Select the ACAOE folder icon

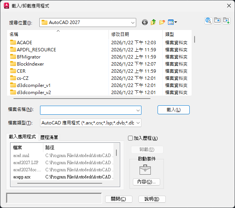tap(13, 42)
